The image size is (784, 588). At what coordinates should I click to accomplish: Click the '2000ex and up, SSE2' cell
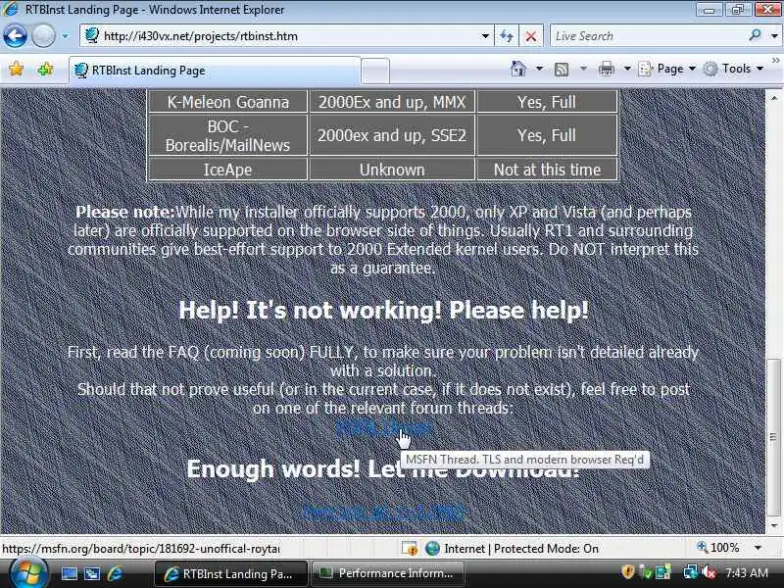click(392, 135)
